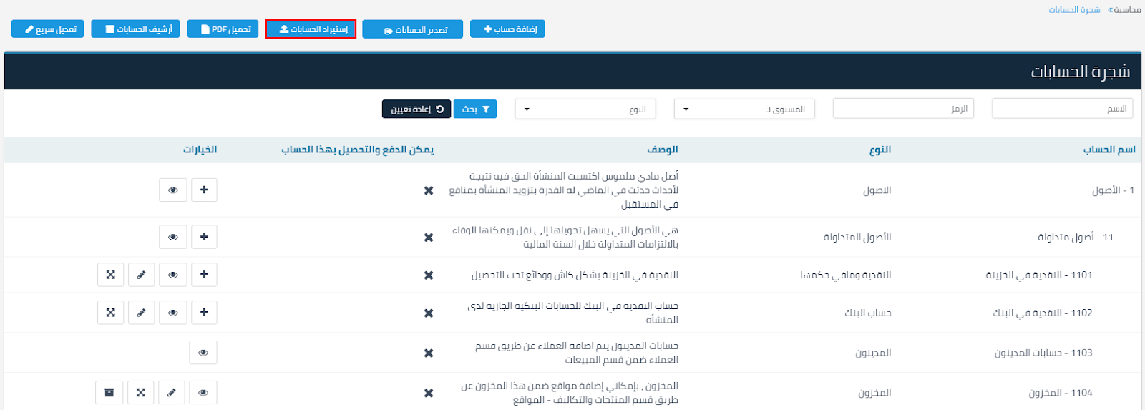Click the الخيارات column header
The width and height of the screenshot is (1145, 410).
pos(200,150)
